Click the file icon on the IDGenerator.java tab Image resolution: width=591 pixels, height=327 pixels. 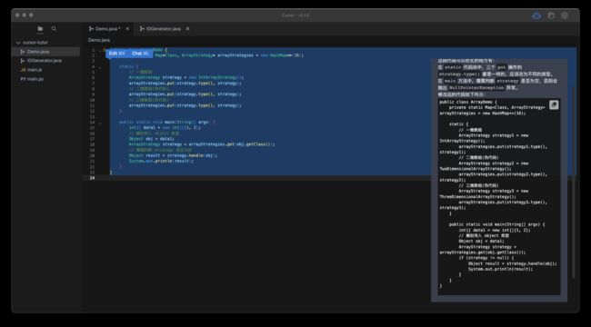tap(142, 29)
